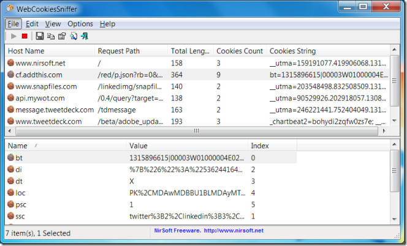Stop capture with the red square icon
Image resolution: width=407 pixels, height=246 pixels.
click(x=25, y=36)
